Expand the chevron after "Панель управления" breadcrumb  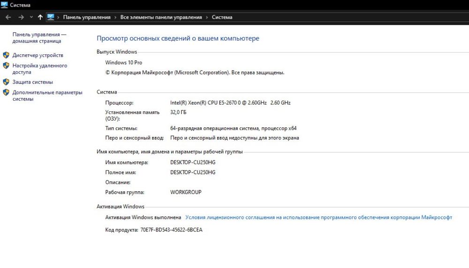click(115, 17)
